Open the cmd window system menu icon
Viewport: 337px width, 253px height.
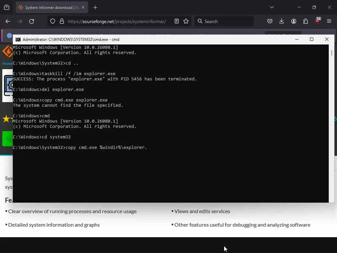point(18,40)
